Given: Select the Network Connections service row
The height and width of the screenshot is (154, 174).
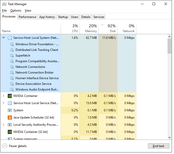Looking at the screenshot, I should [x=30, y=67].
